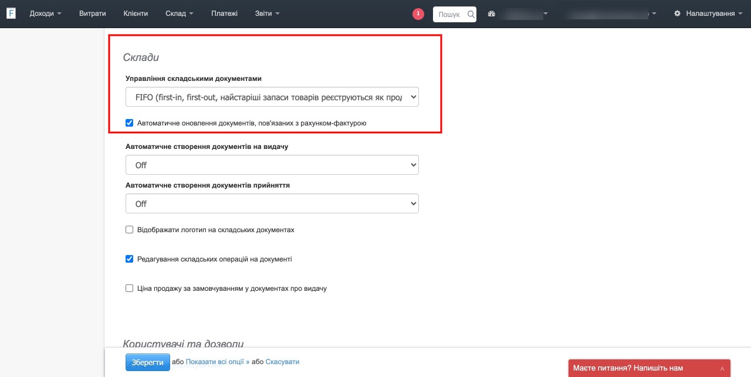Open automatic receipt documents creation dropdown
Viewport: 751px width, 377px height.
pyautogui.click(x=272, y=204)
